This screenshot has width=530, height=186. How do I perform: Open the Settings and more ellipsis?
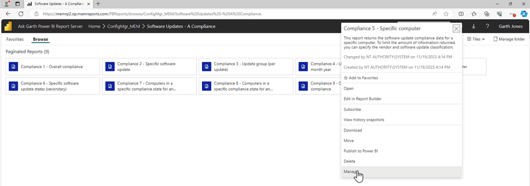[x=512, y=14]
